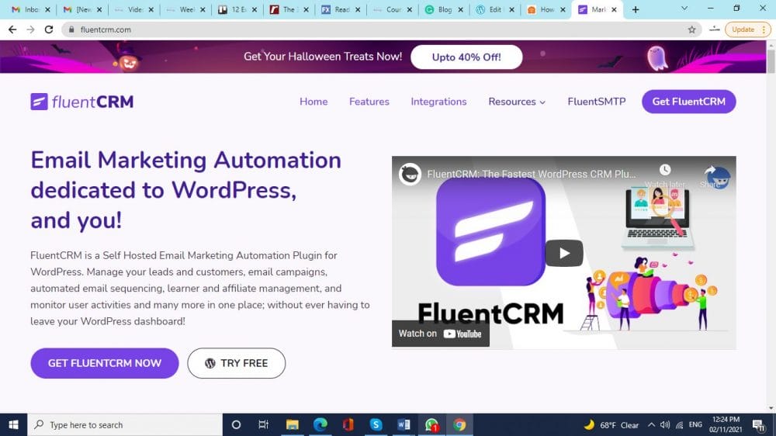Viewport: 776px width, 436px height.
Task: Expand the Resources dropdown menu
Action: (x=517, y=102)
